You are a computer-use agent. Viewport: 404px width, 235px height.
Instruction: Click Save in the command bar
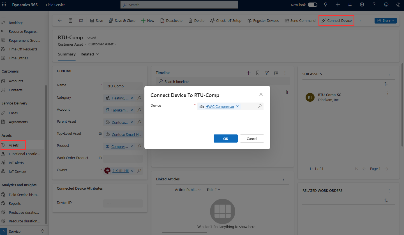(x=96, y=20)
